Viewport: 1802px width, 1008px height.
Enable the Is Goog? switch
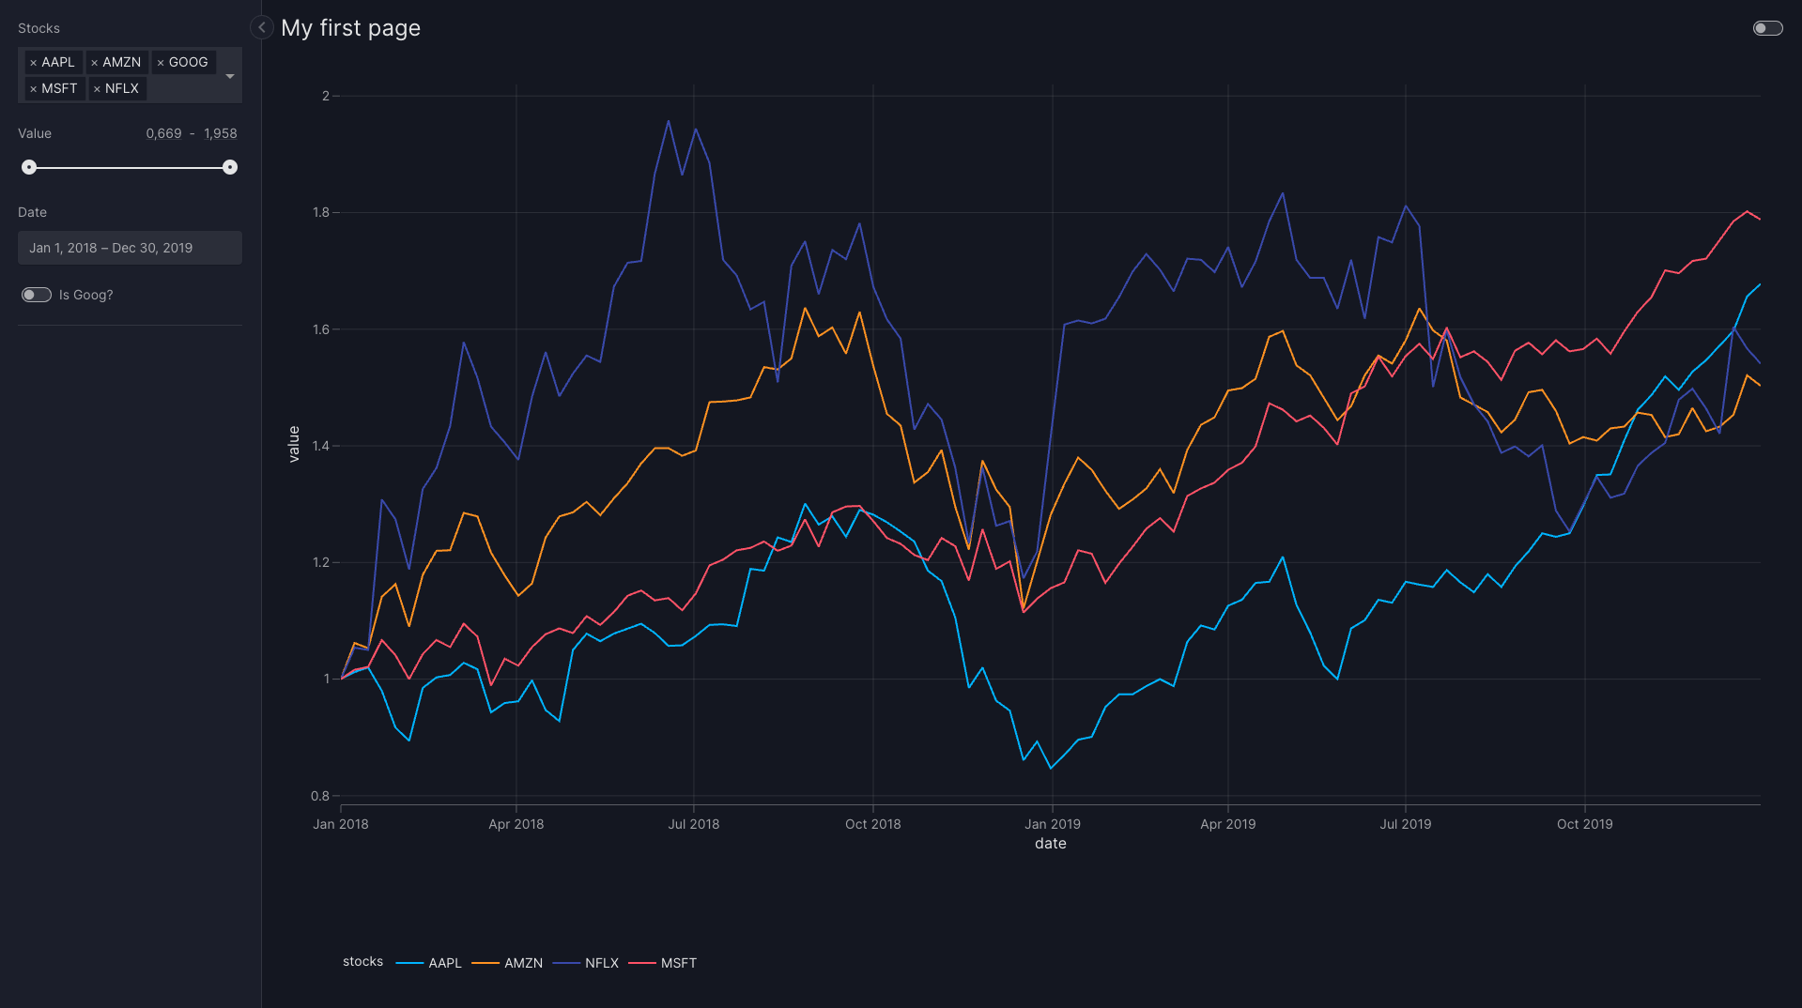pos(37,295)
